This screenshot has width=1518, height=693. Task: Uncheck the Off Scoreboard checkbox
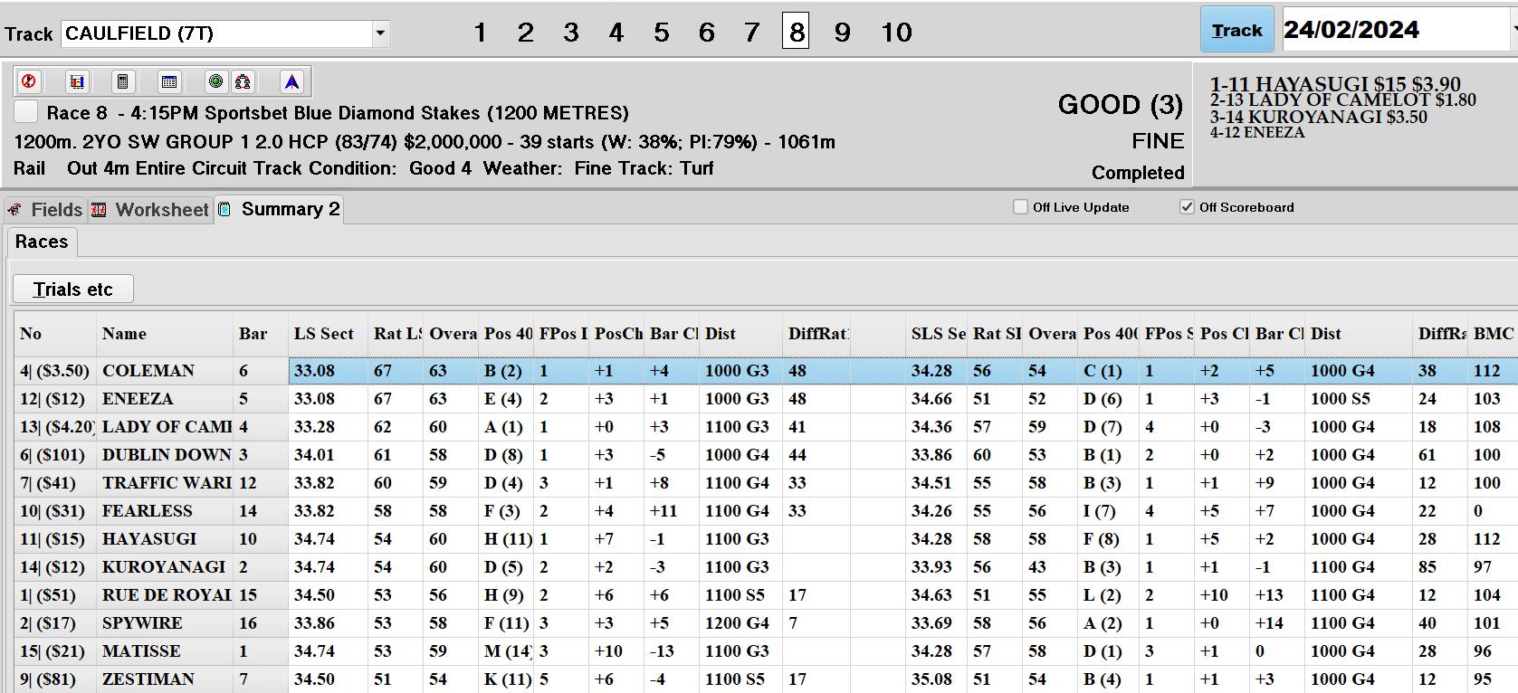click(x=1187, y=207)
